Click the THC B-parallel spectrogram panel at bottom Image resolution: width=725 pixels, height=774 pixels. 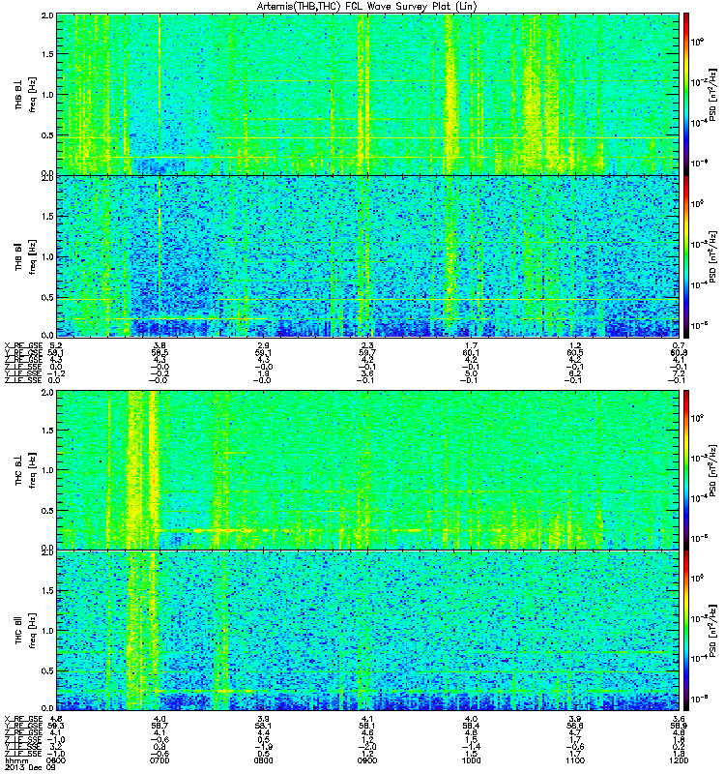tap(367, 631)
